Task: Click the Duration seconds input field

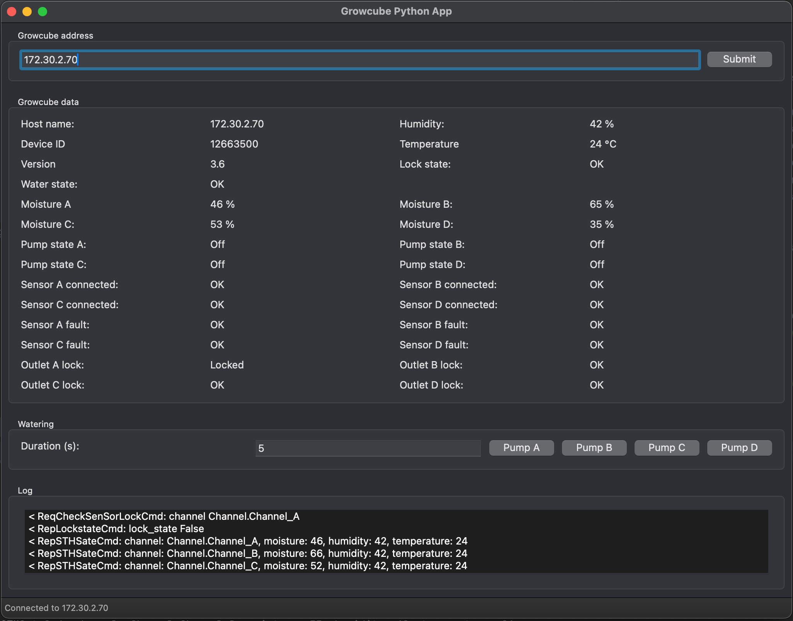Action: [x=368, y=448]
